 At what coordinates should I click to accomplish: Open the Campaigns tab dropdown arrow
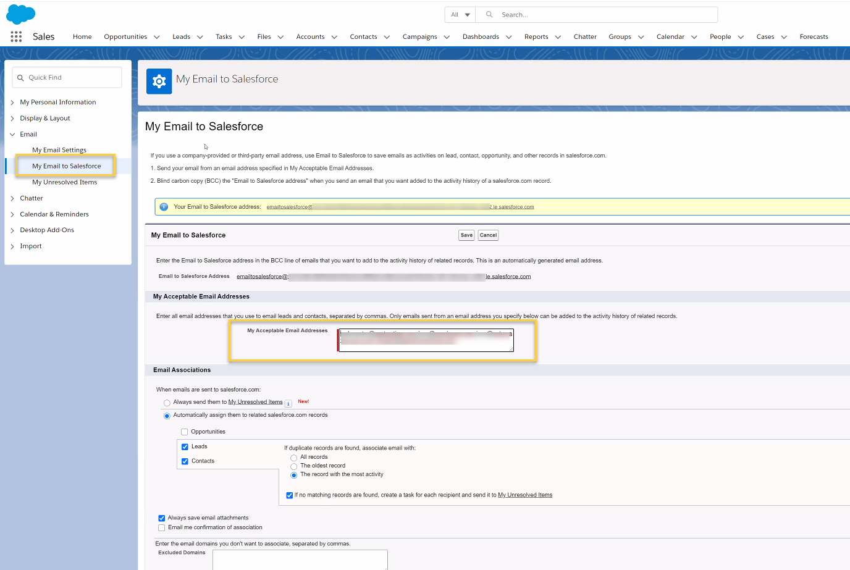tap(447, 37)
